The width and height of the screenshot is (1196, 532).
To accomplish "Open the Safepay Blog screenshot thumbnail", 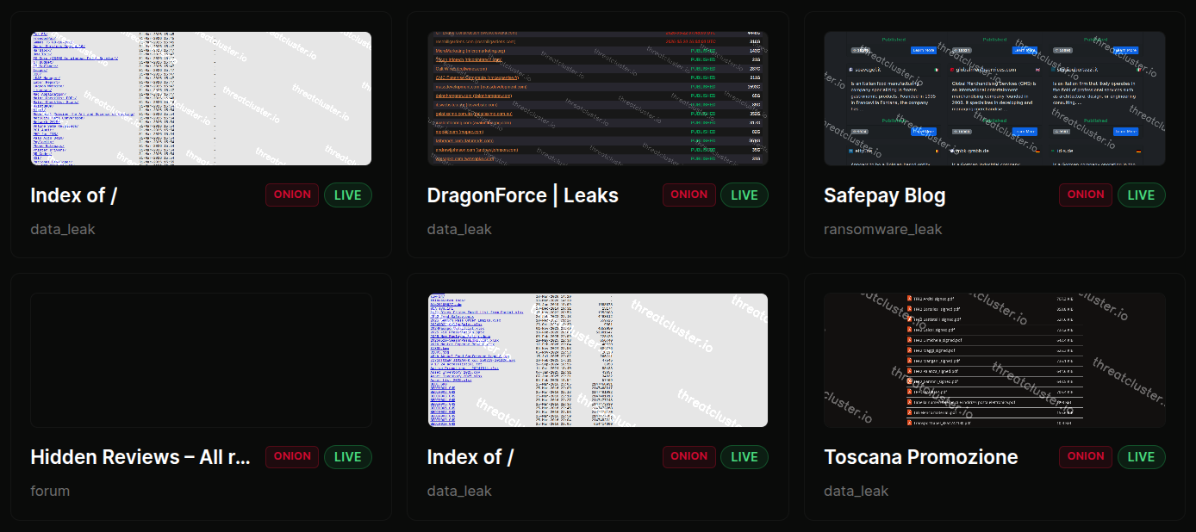I will [x=994, y=98].
